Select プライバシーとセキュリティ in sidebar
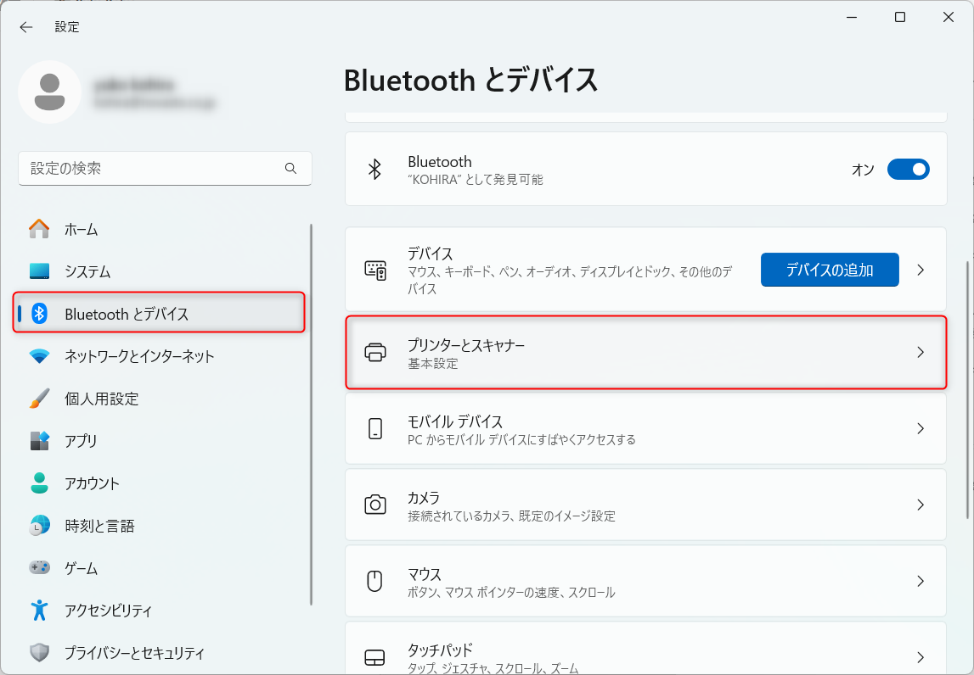The width and height of the screenshot is (974, 675). 134,653
